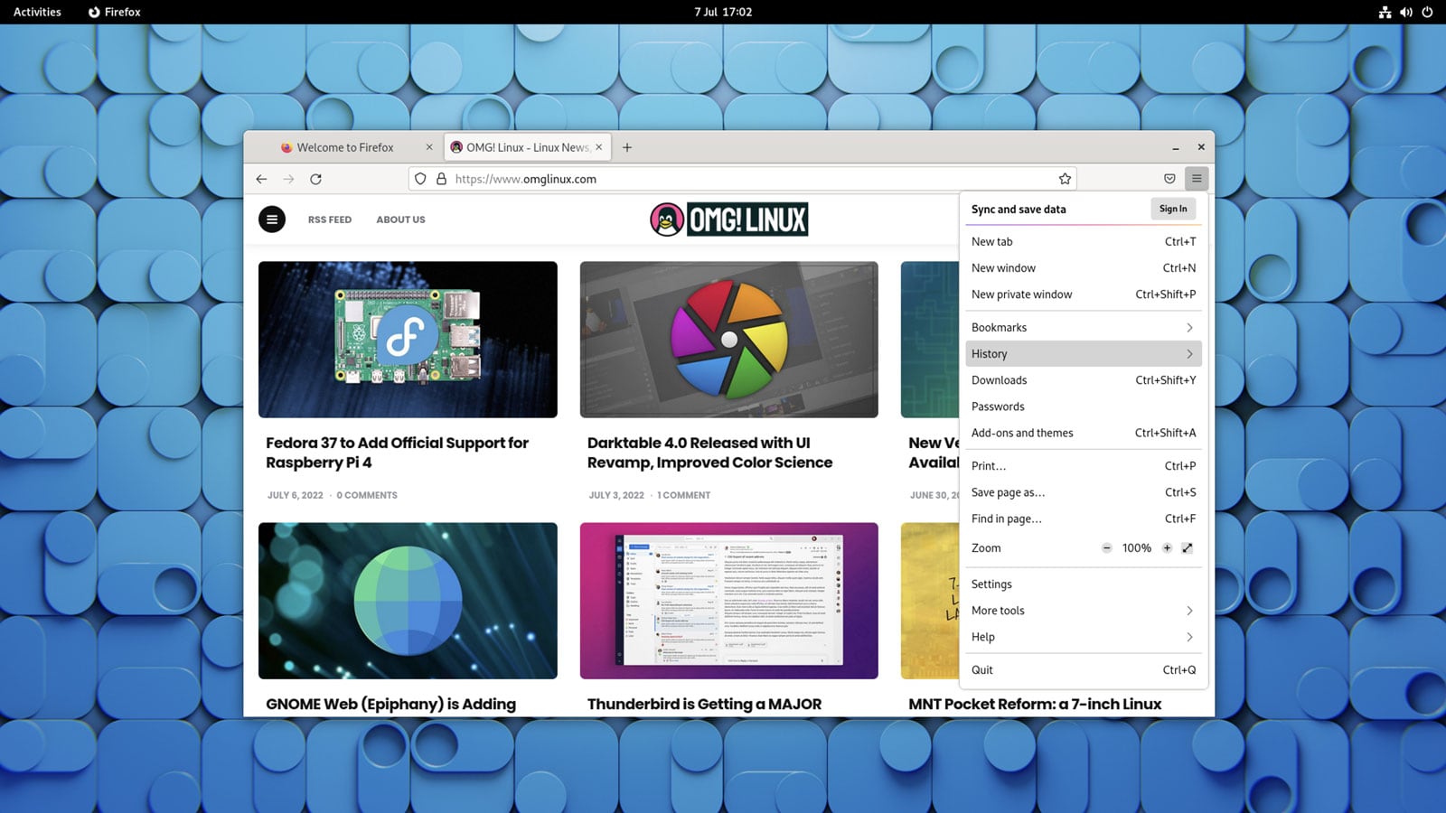Open Add-ons and themes

tap(1084, 433)
